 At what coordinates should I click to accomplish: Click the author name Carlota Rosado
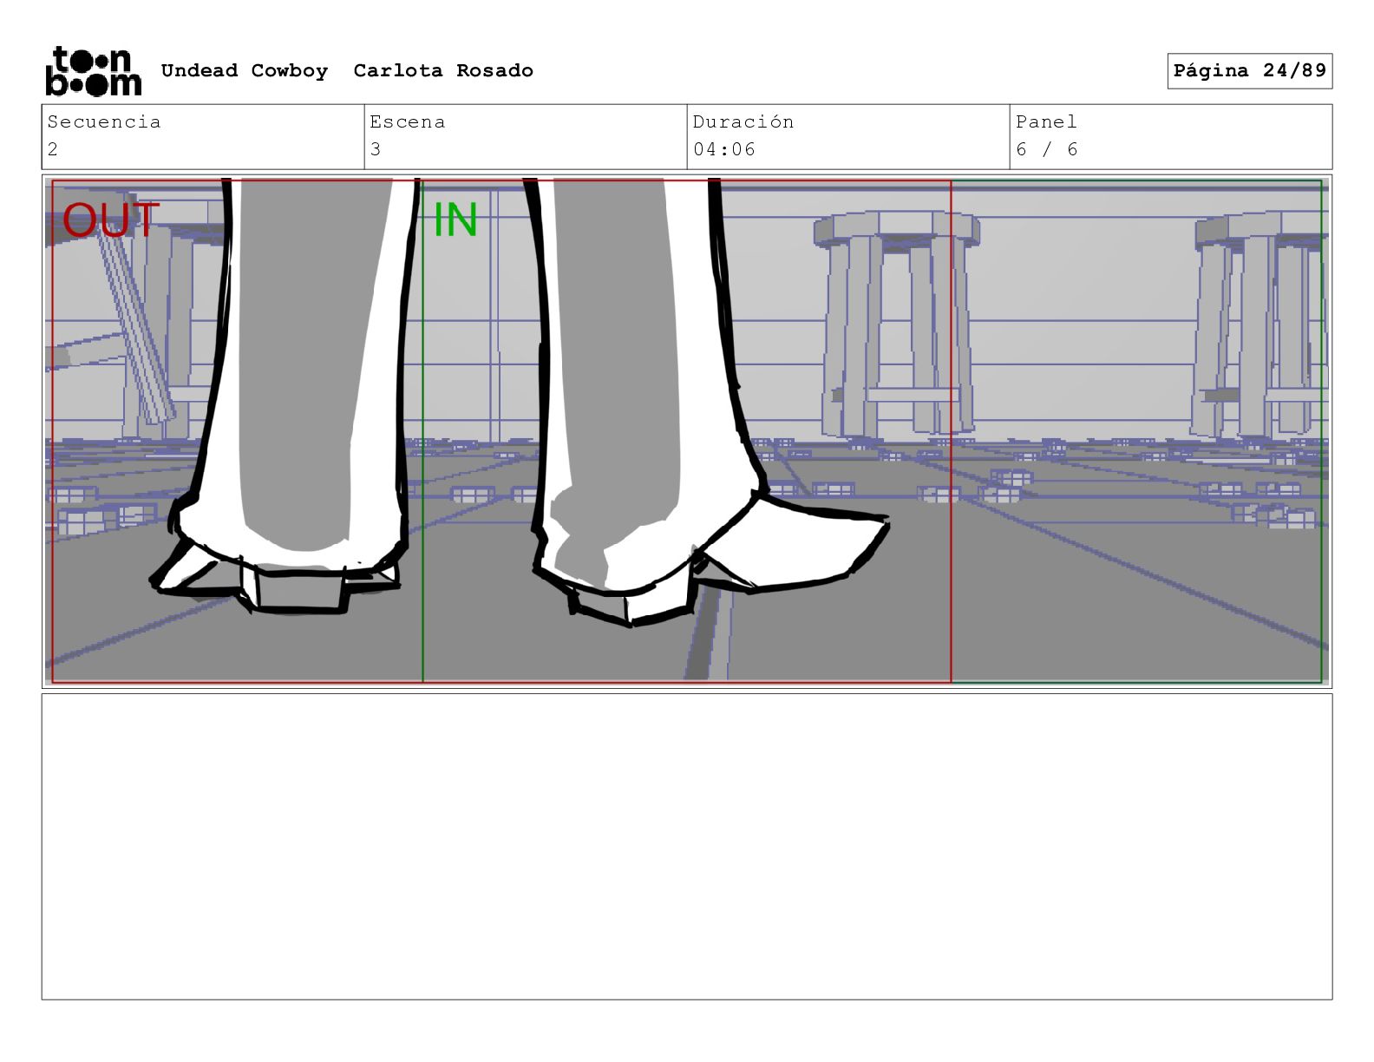tap(443, 70)
